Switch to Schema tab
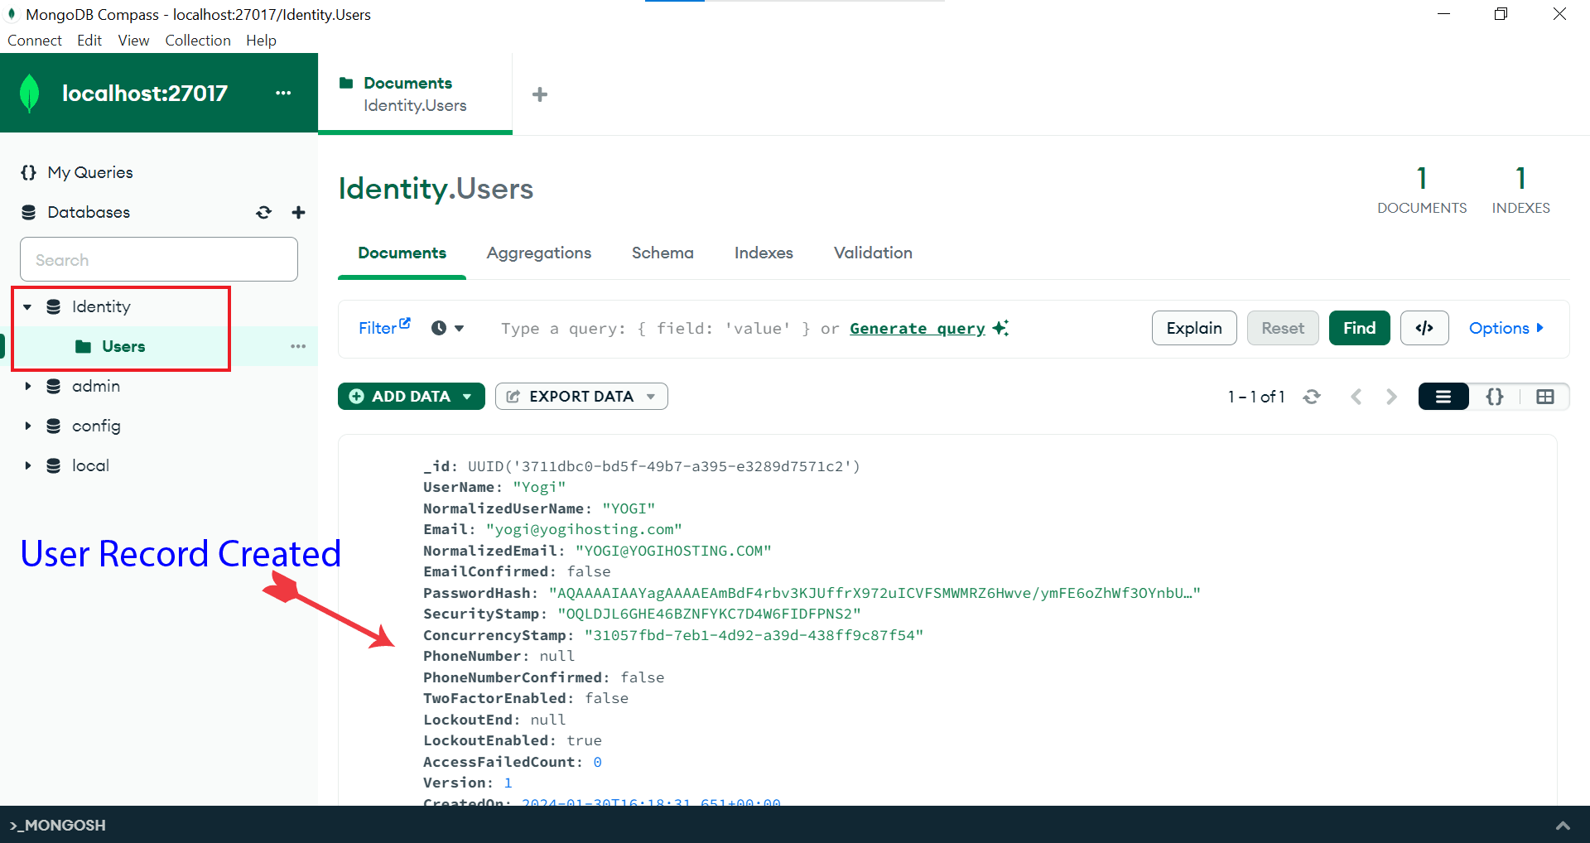Viewport: 1590px width, 843px height. coord(662,253)
